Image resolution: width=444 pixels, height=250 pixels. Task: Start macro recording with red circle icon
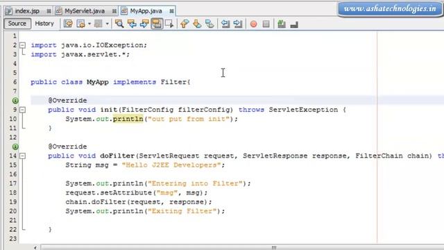253,24
